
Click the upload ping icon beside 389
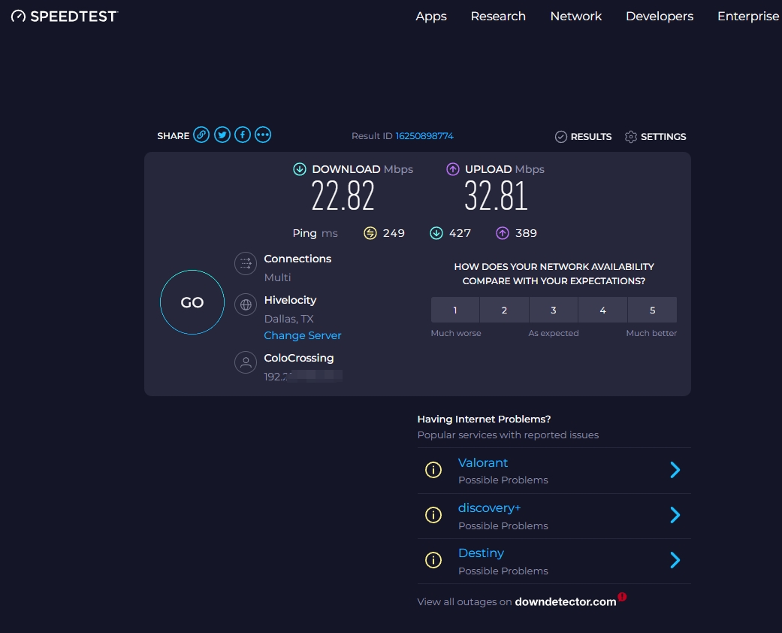(503, 233)
